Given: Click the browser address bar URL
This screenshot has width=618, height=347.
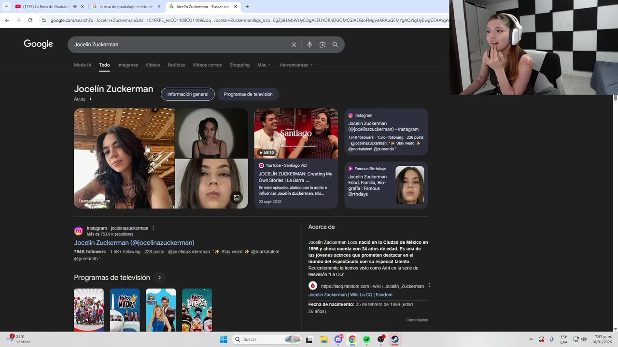Looking at the screenshot, I should click(249, 20).
